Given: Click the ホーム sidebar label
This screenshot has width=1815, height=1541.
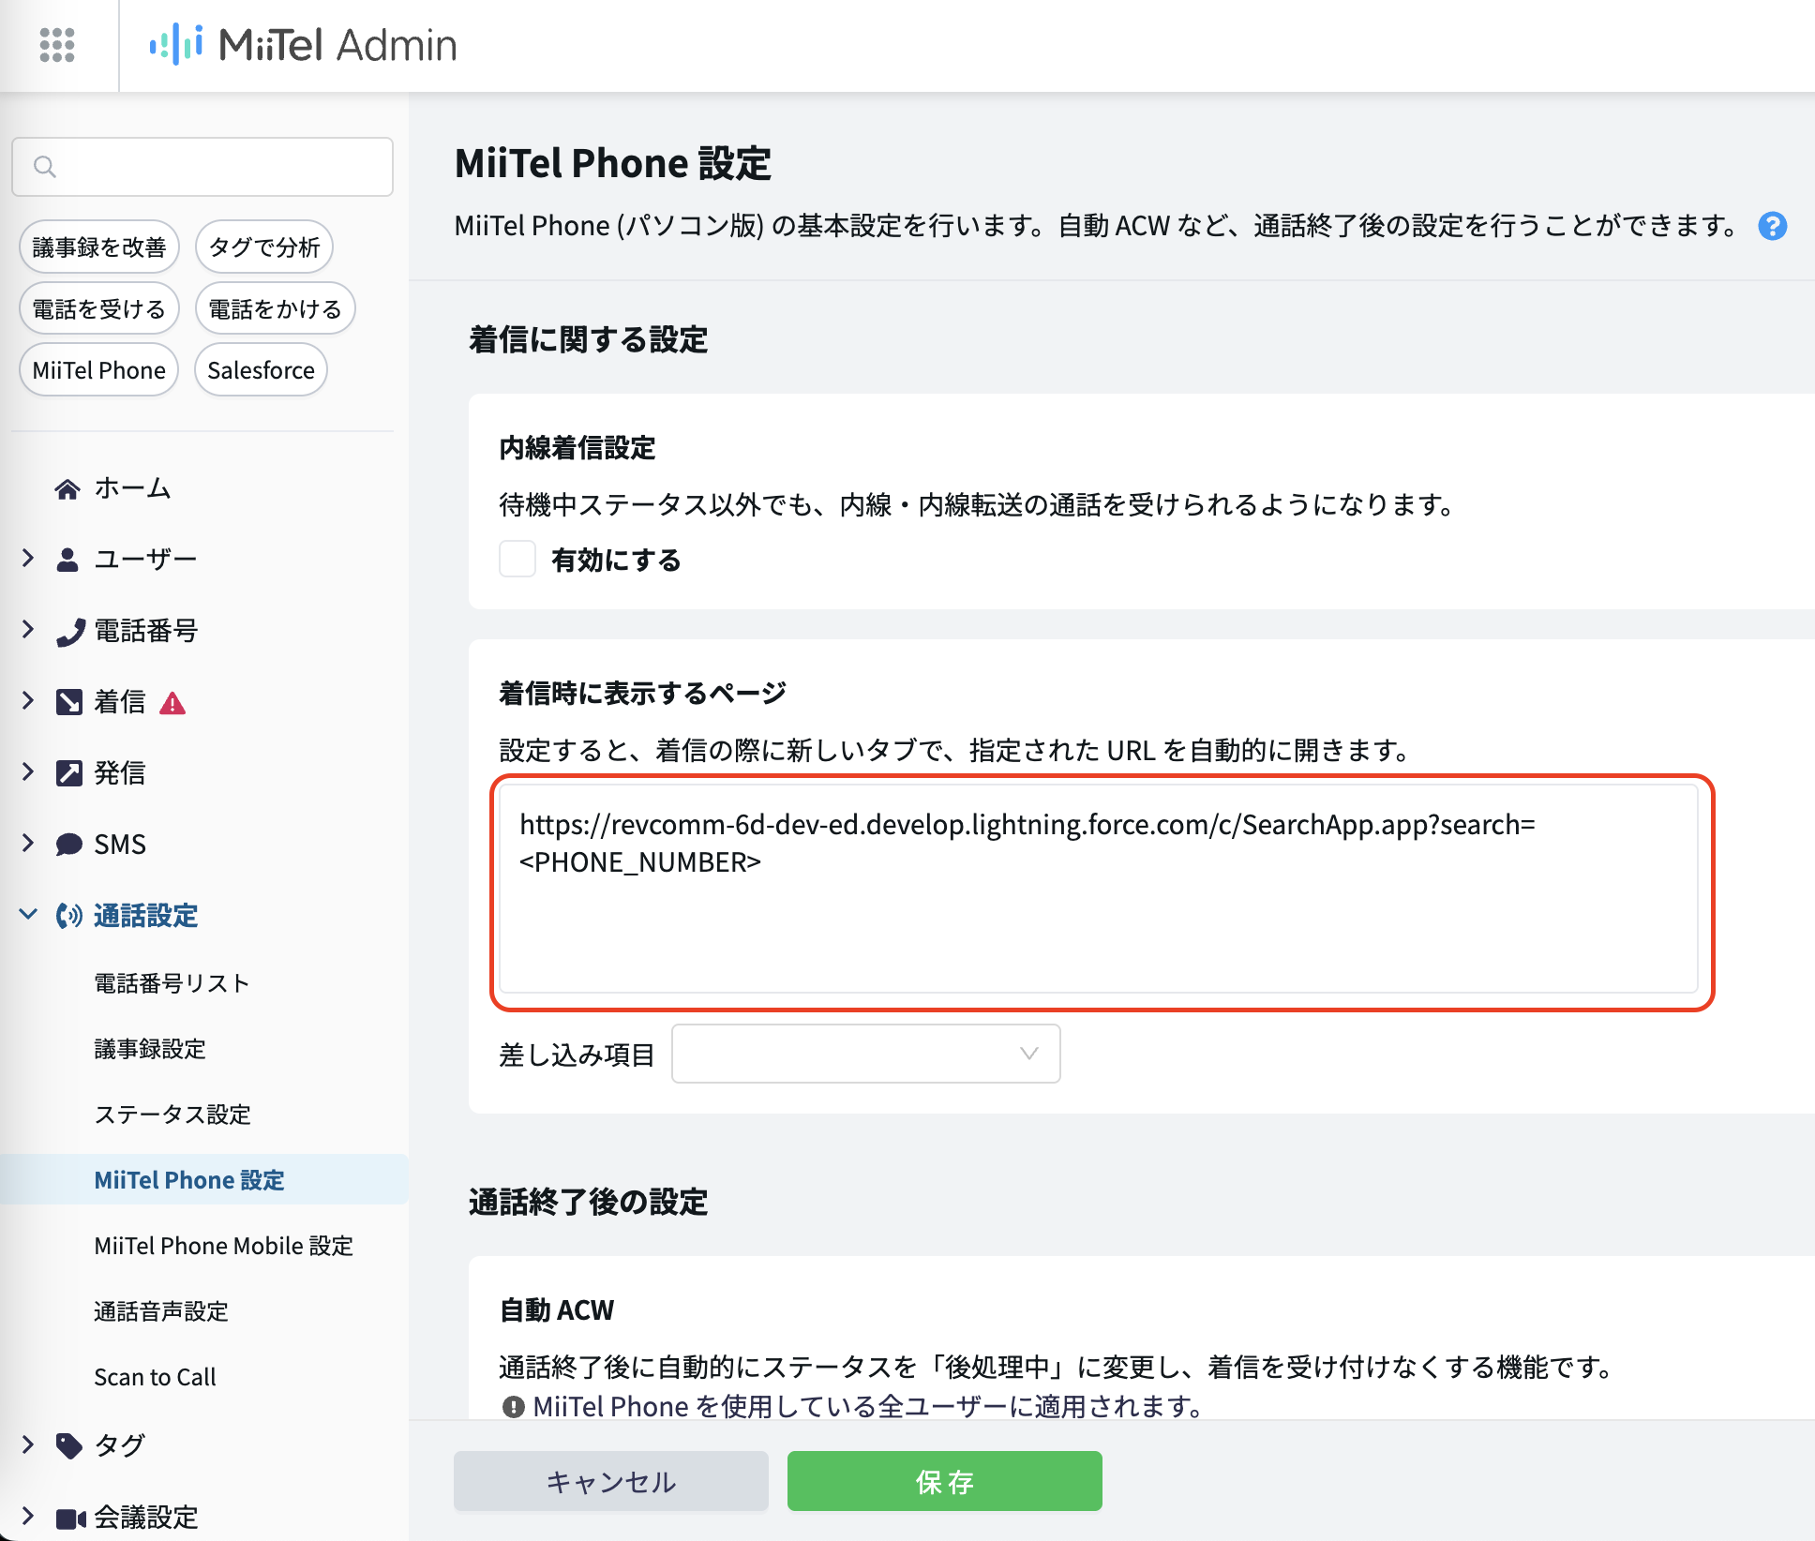Looking at the screenshot, I should (x=133, y=488).
